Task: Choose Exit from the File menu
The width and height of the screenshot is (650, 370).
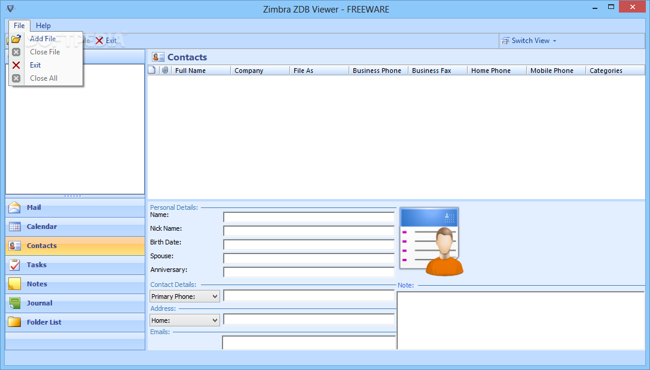Action: (x=45, y=65)
